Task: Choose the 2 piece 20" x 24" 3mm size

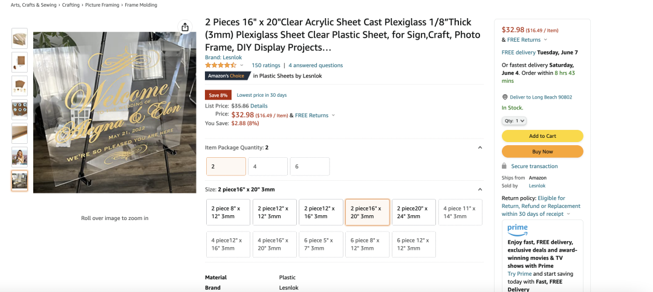Action: coord(414,212)
